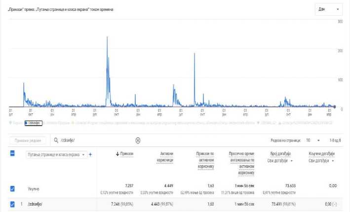This screenshot has width=350, height=212.
Task: Toggle the select-all header checkbox
Action: tap(12, 153)
